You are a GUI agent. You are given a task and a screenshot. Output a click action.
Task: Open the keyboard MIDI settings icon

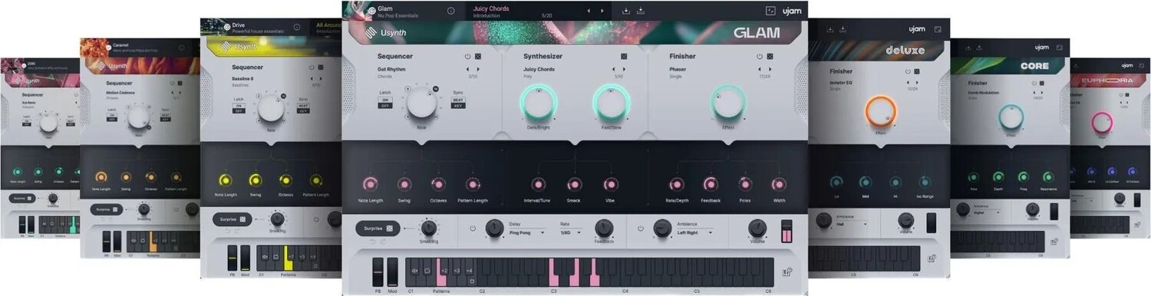pyautogui.click(x=787, y=271)
